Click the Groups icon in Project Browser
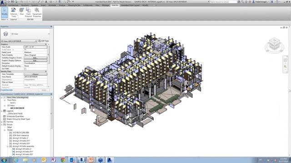 coord(5,125)
